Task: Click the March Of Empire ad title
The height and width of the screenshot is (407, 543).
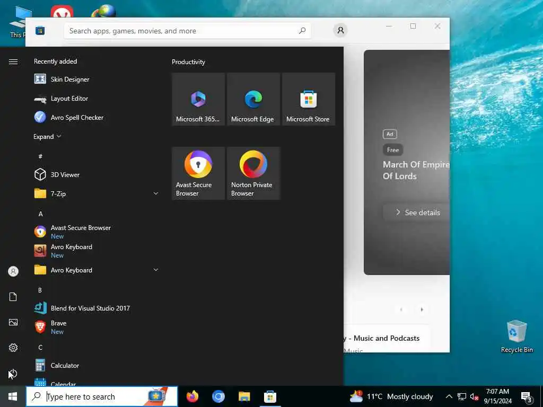Action: 416,170
